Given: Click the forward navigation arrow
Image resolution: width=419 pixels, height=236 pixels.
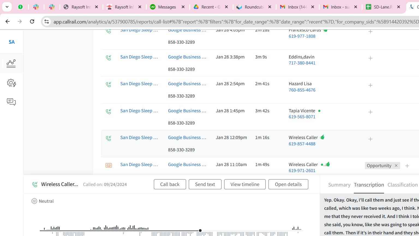Looking at the screenshot, I should coord(20,21).
